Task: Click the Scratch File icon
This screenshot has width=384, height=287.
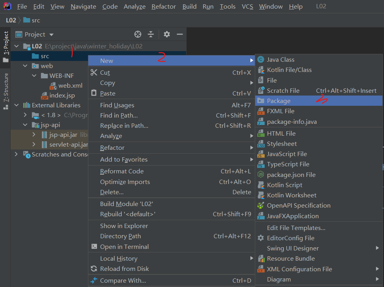Action: [x=261, y=90]
